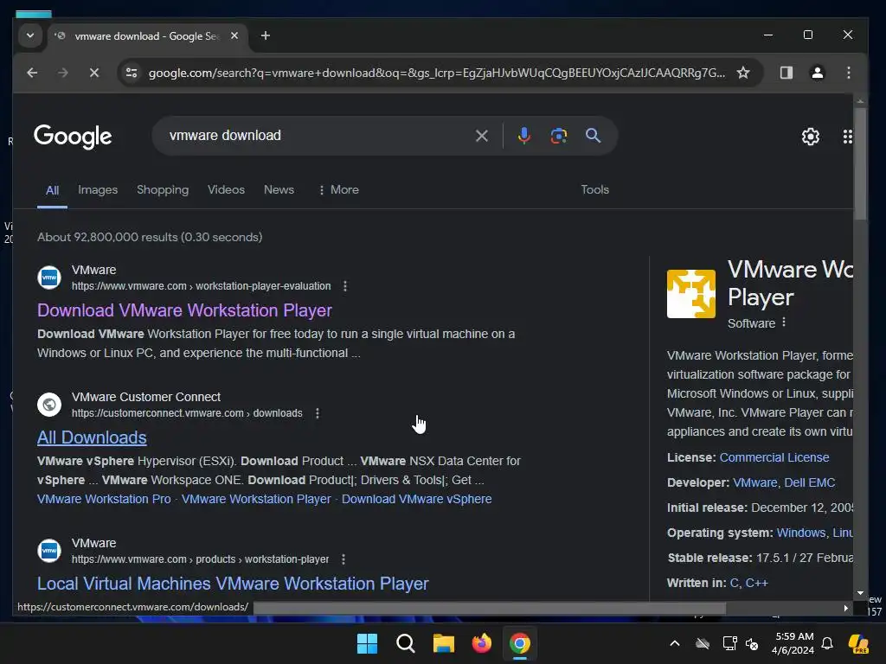
Task: Switch to the Shopping tab
Action: point(163,189)
